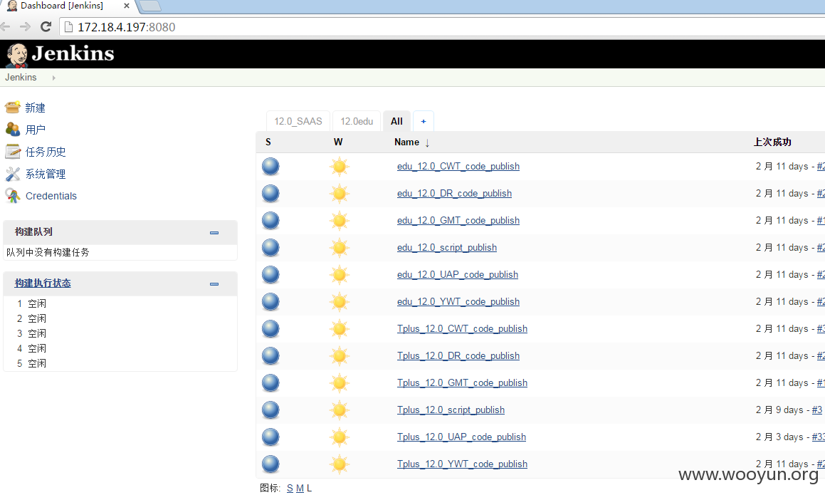Click blue status ball for edu_12.0_script_publish
The height and width of the screenshot is (495, 825).
(270, 248)
